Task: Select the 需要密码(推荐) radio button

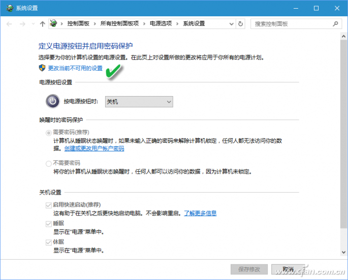Action: click(48, 133)
